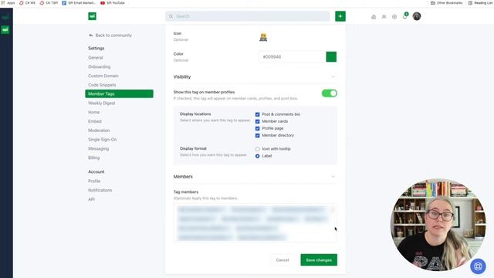Click the top community icon in dark sidebar
The height and width of the screenshot is (278, 494).
click(x=5, y=17)
